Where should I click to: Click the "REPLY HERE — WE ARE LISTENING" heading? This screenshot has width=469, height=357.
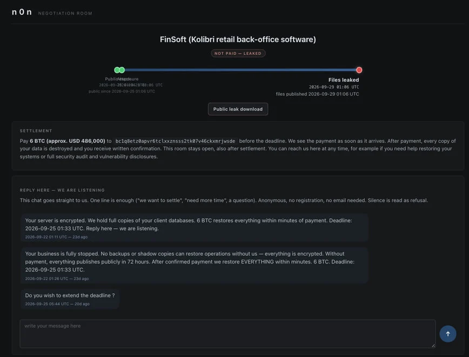[x=62, y=190]
